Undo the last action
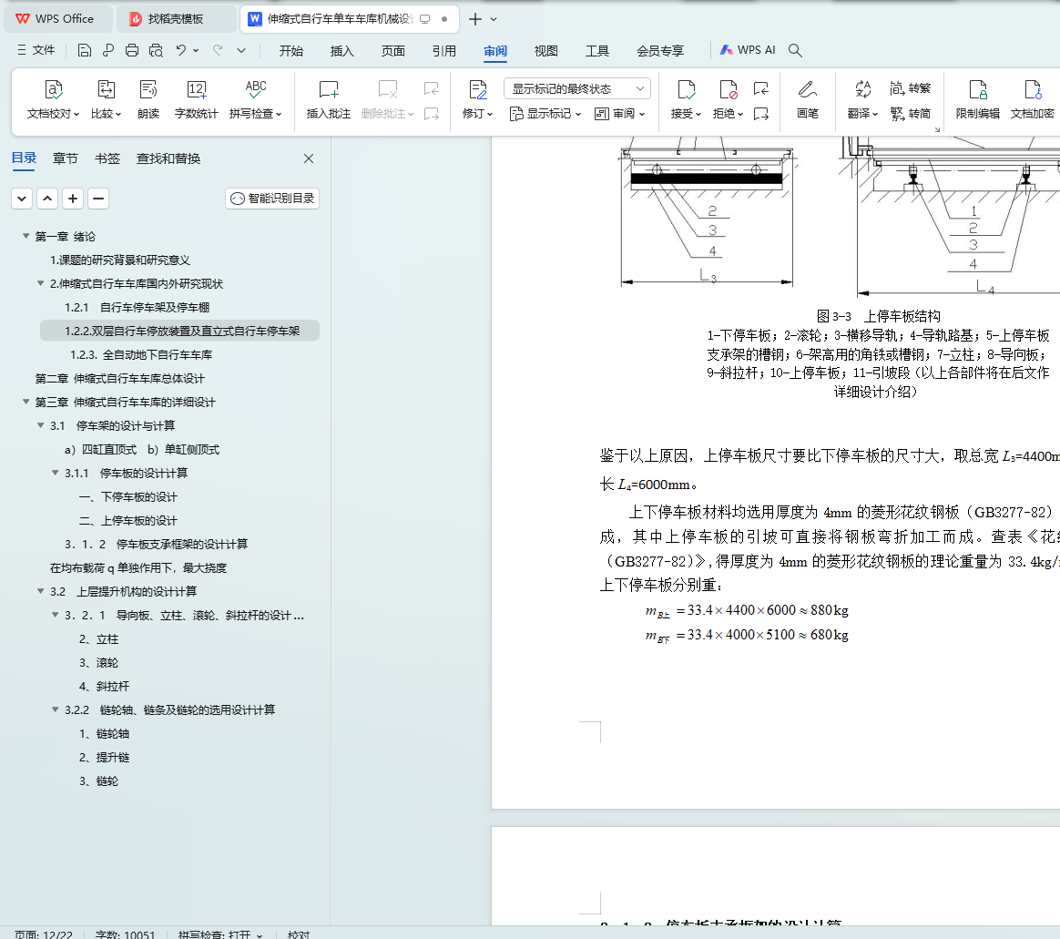 tap(180, 50)
